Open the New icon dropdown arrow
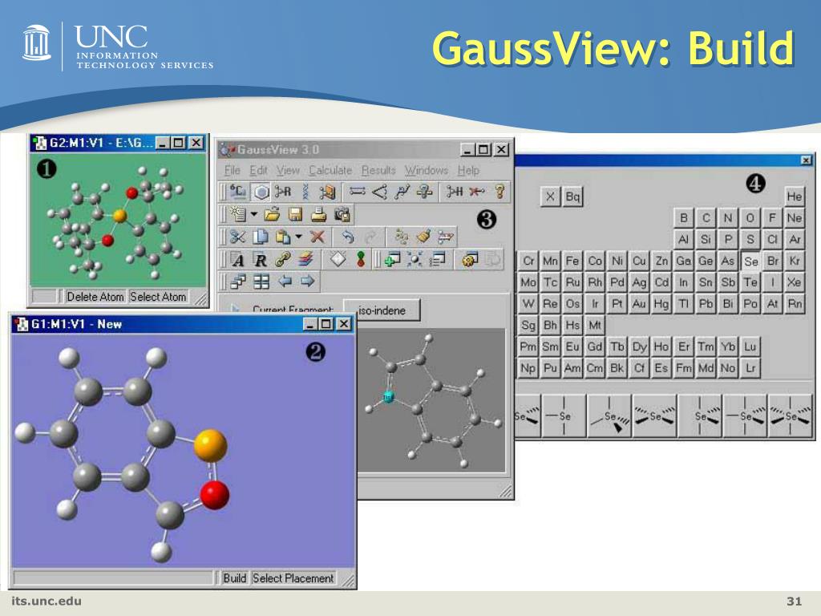The height and width of the screenshot is (616, 821). (254, 214)
